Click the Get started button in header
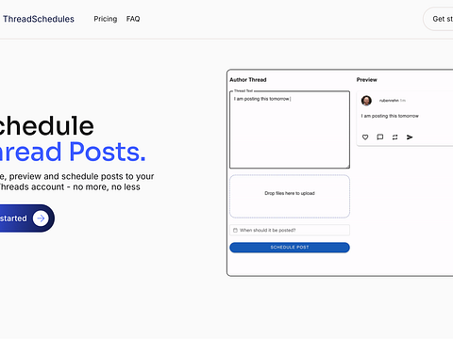The width and height of the screenshot is (453, 339). tap(439, 19)
